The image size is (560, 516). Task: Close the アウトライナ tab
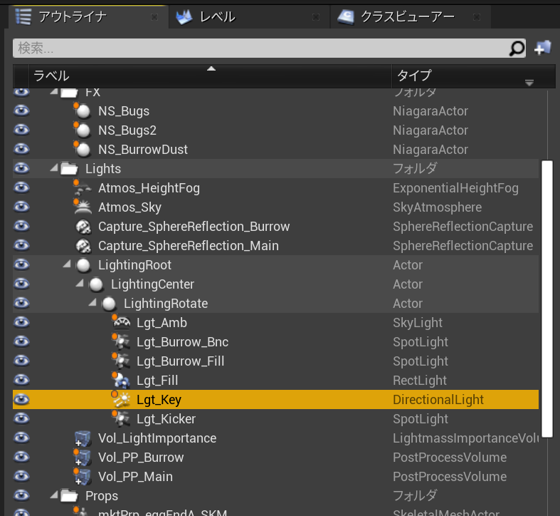154,17
